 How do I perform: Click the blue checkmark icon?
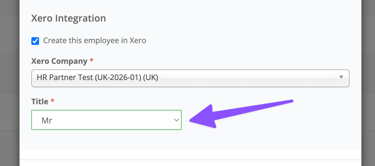[35, 41]
